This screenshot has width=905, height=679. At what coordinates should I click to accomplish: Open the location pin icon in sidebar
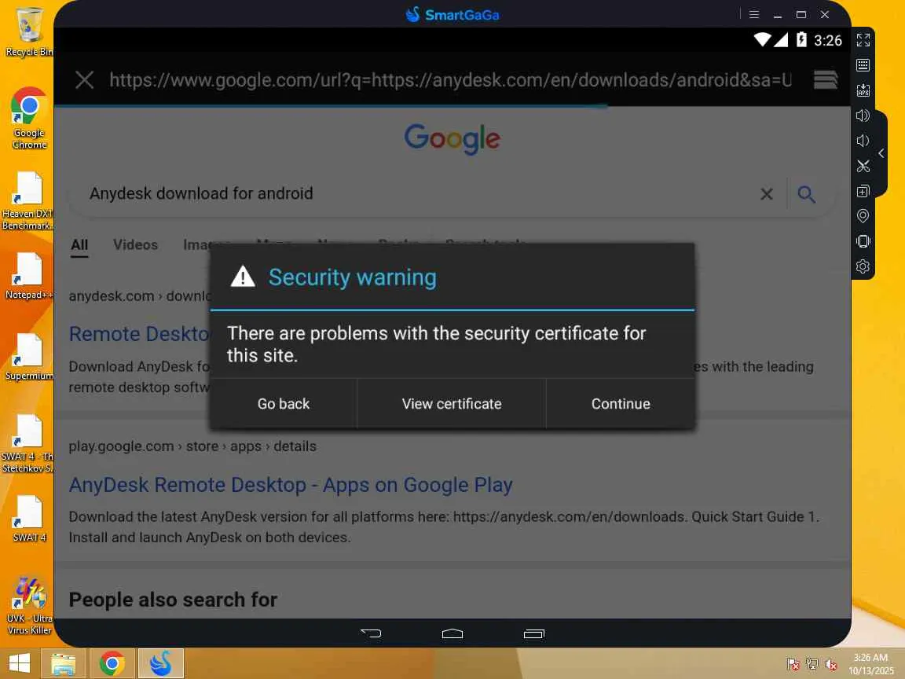click(863, 216)
